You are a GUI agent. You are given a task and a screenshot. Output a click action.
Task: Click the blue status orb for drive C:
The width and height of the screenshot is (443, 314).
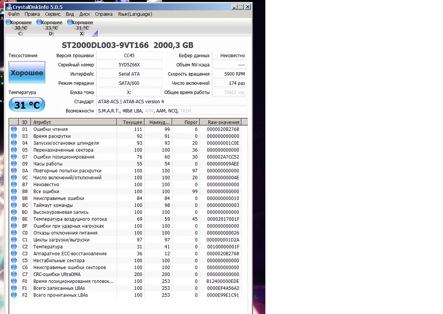8,22
